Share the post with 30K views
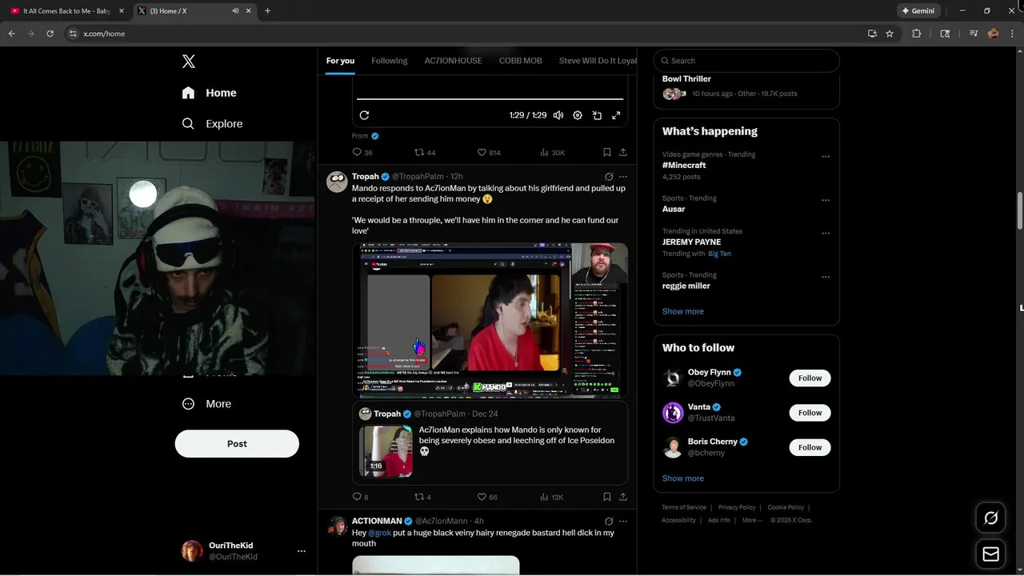Image resolution: width=1024 pixels, height=576 pixels. pos(623,152)
